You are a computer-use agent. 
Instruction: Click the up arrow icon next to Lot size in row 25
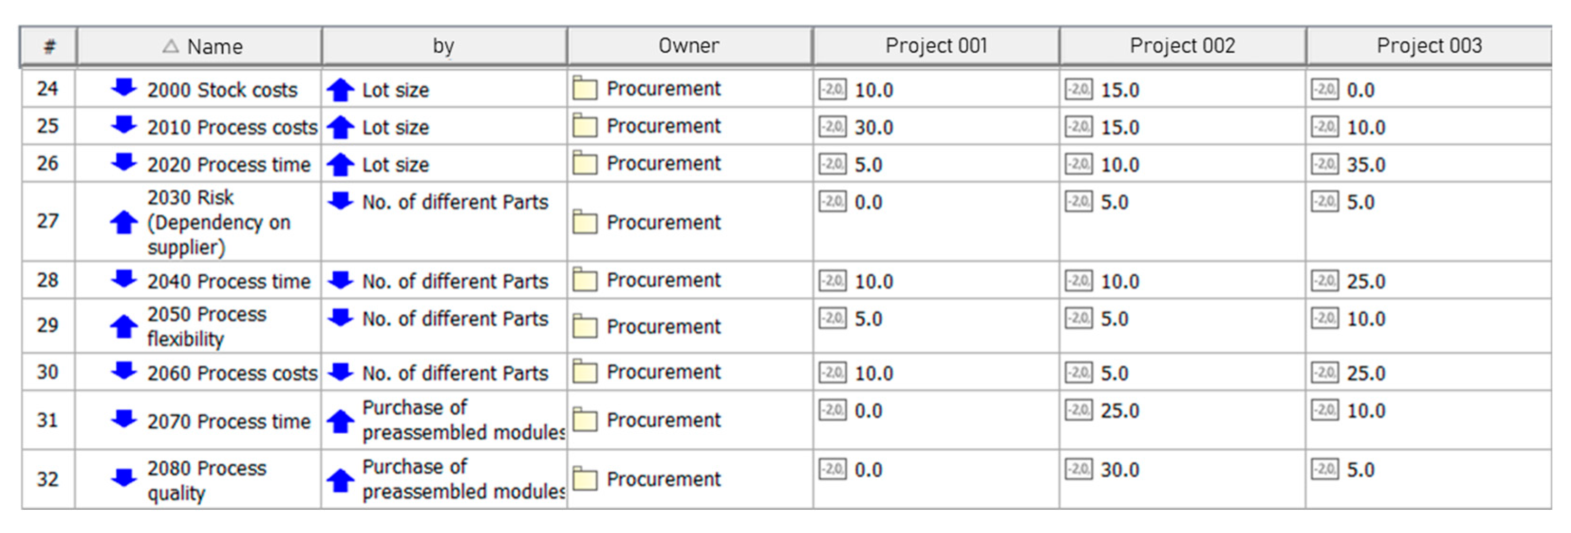click(340, 127)
